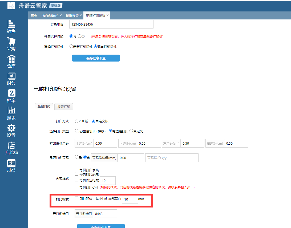291x228 pixels.
Task: Tick the 即打即停 print mode checkbox
Action: tap(77, 198)
